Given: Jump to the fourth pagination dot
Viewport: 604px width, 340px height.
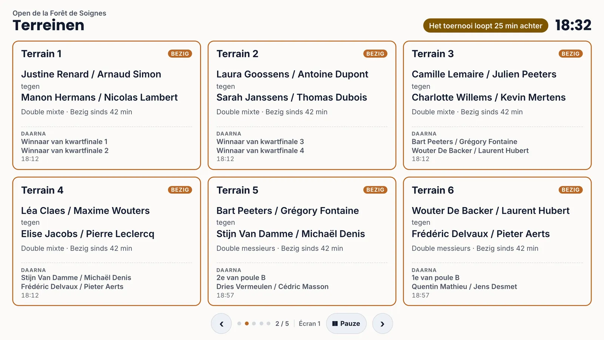Looking at the screenshot, I should (261, 323).
